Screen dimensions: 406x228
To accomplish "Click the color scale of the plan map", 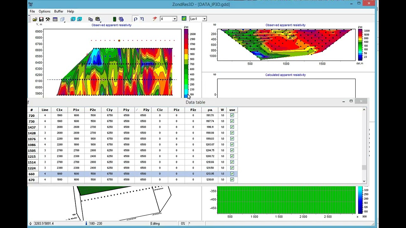I will [x=186, y=64].
